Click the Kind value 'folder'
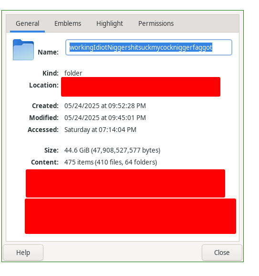This screenshot has height=276, width=259. pyautogui.click(x=73, y=73)
